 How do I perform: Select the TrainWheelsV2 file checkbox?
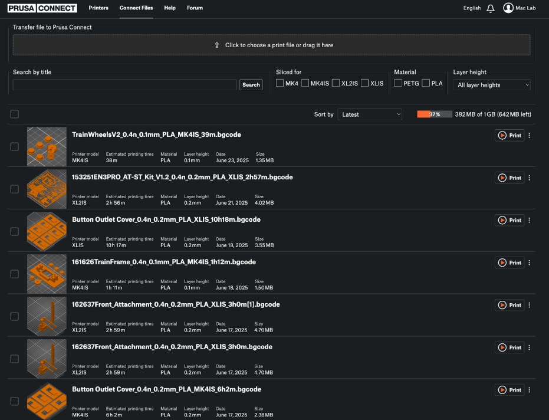(15, 146)
